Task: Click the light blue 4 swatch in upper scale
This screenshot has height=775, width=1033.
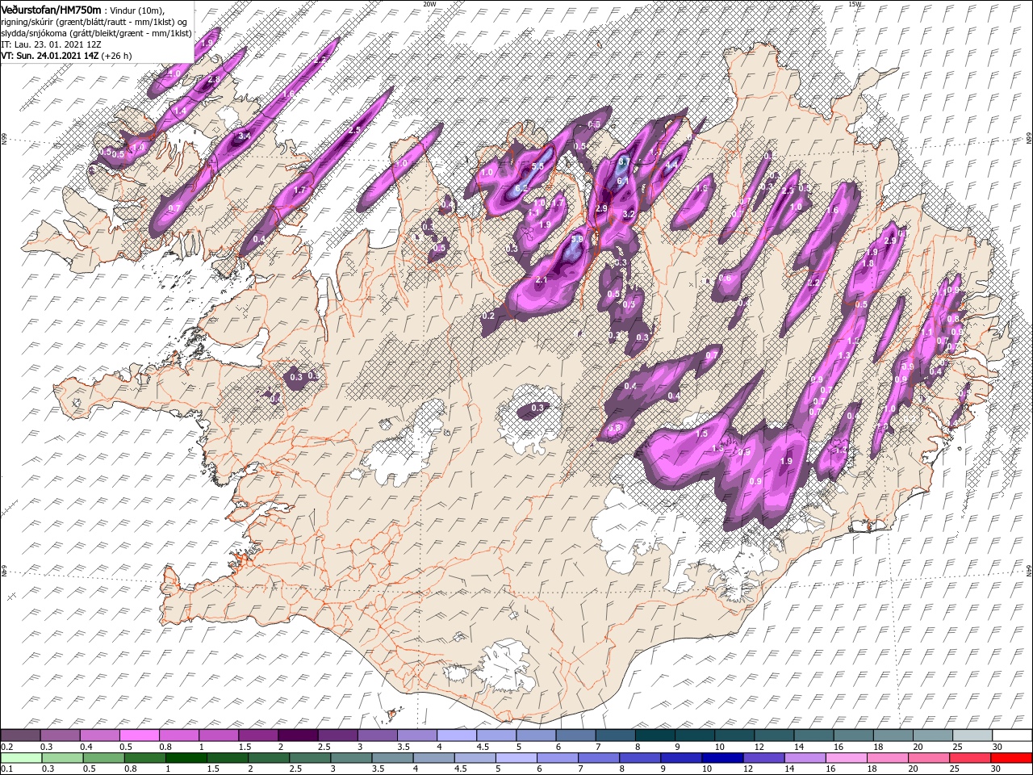Action: point(457,735)
